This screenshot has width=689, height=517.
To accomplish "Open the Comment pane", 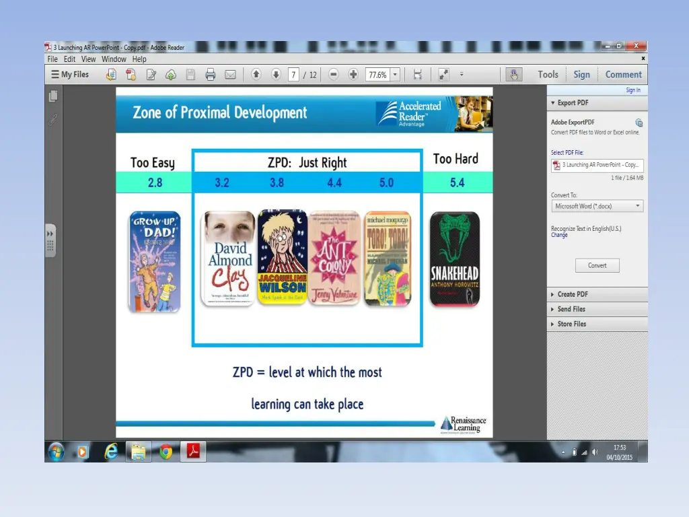I will point(623,74).
